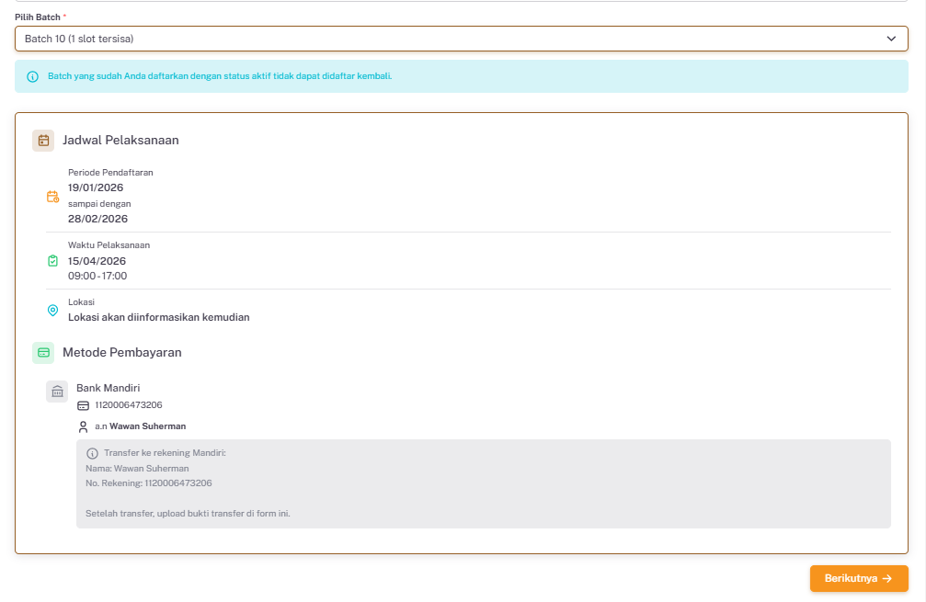Click the Lokasi map pin icon
926x602 pixels.
pos(52,311)
